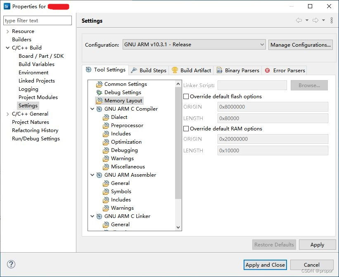Collapse the GNU ARM C Compiler section
Viewport: 339px width, 277px height.
92,109
